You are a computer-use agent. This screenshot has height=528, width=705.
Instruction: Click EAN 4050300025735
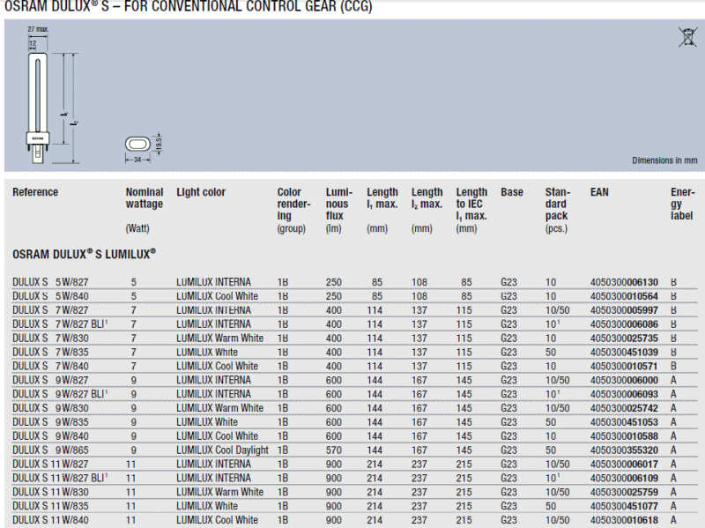coord(624,338)
